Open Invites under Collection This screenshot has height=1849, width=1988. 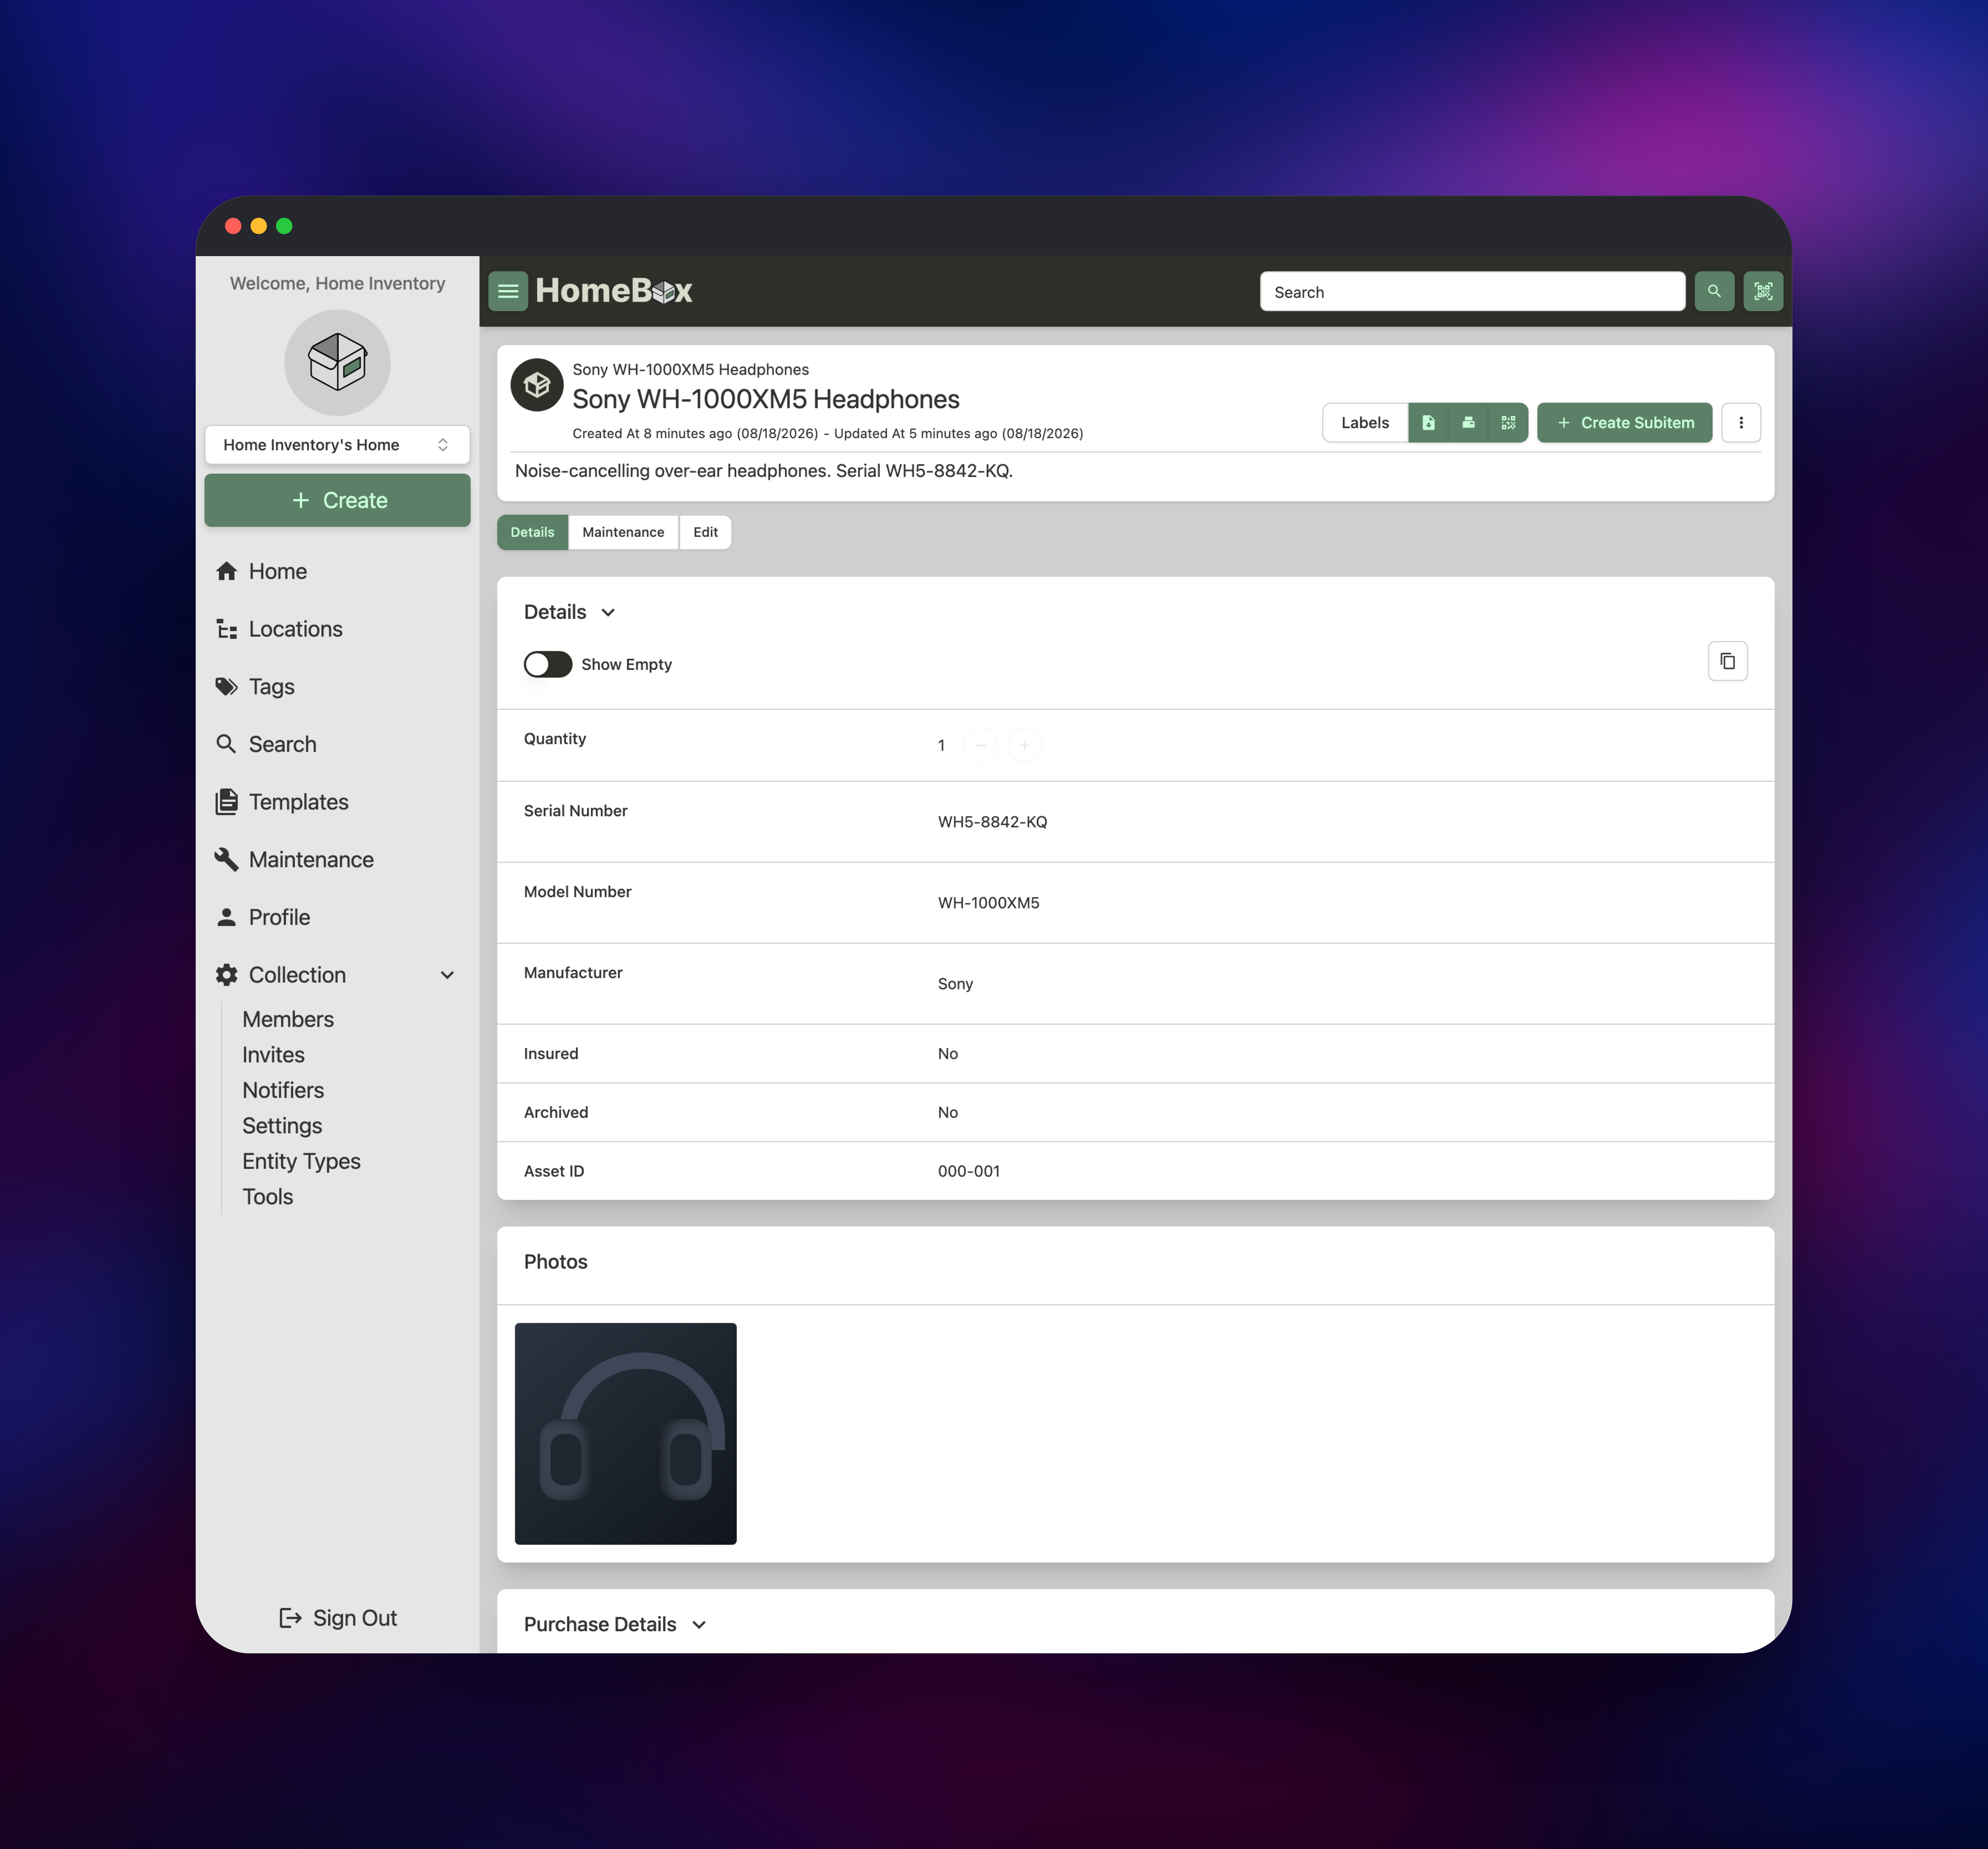click(x=273, y=1055)
